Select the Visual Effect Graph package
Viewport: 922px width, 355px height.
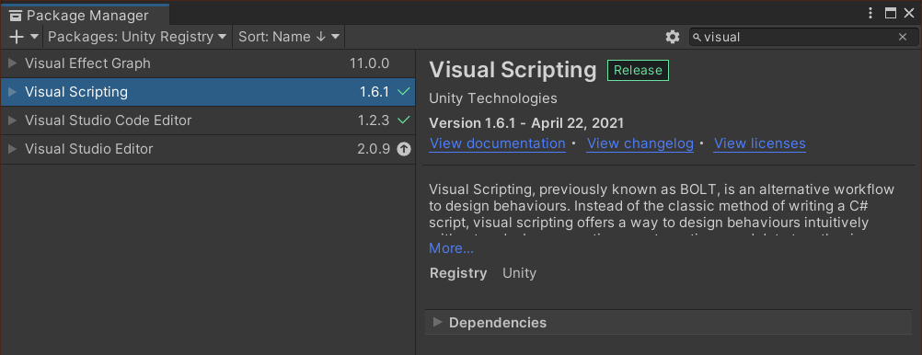[208, 63]
